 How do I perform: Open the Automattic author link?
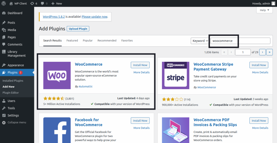click(85, 87)
